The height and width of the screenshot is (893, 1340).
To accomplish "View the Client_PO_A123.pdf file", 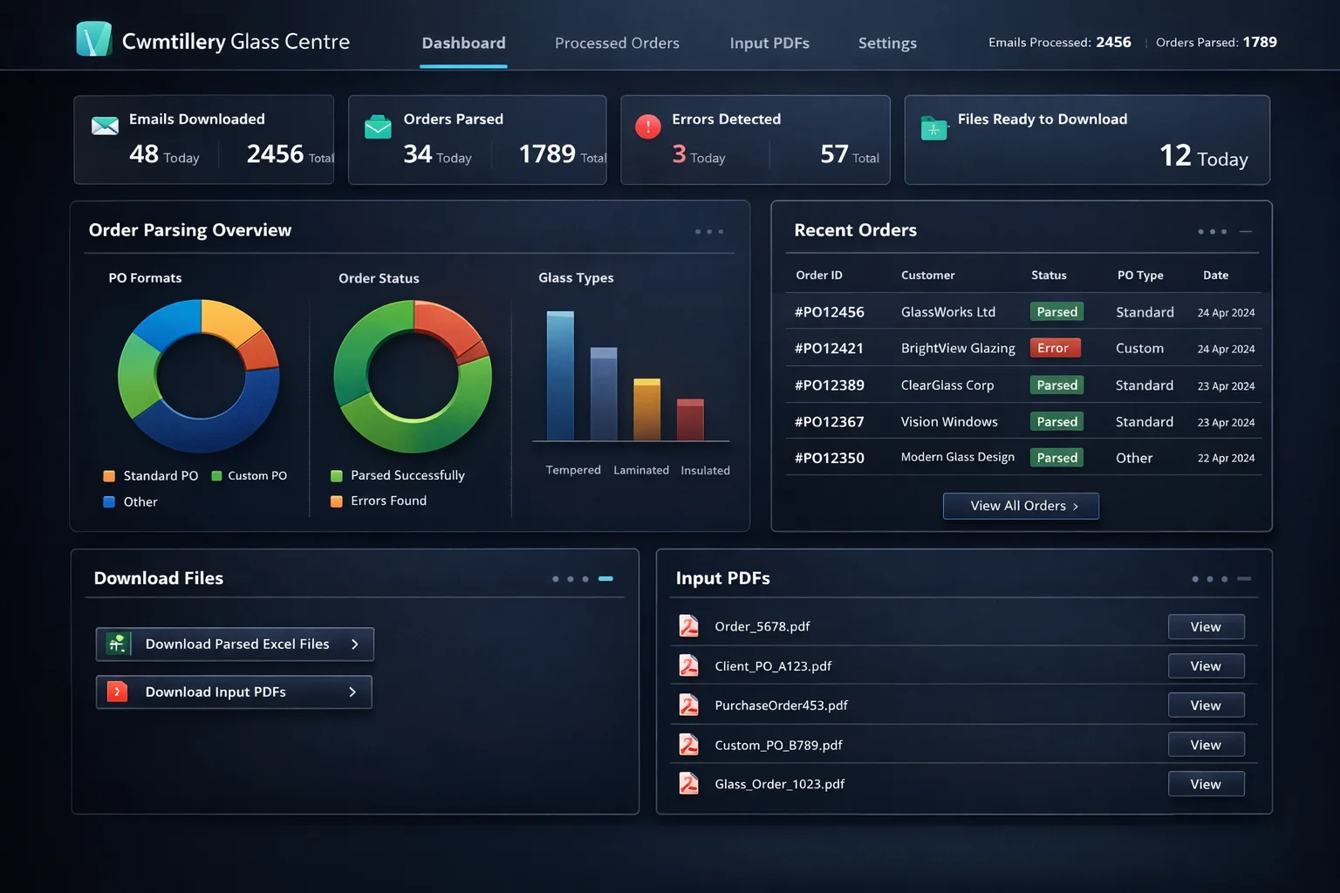I will click(x=1206, y=665).
